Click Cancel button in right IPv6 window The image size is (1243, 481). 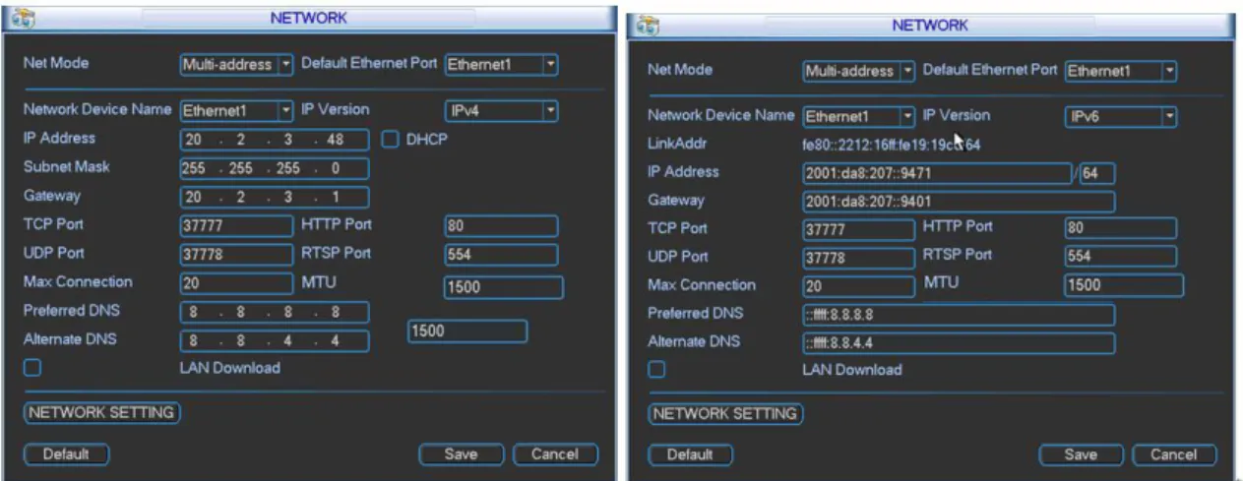tap(1174, 455)
